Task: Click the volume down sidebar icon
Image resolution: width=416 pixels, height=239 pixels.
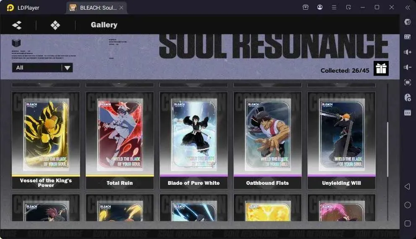Action: pos(408,67)
